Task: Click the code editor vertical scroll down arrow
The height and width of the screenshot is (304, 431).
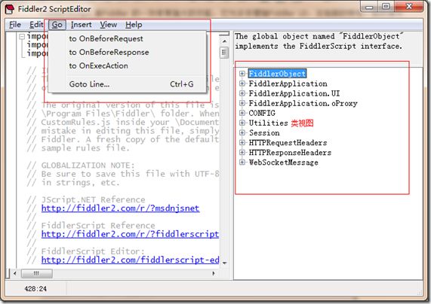Action: [x=225, y=263]
